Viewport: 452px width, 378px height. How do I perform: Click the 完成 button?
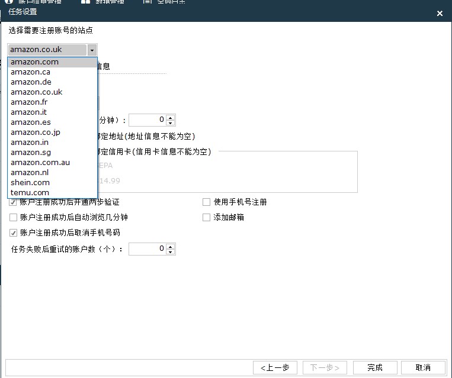pos(375,367)
